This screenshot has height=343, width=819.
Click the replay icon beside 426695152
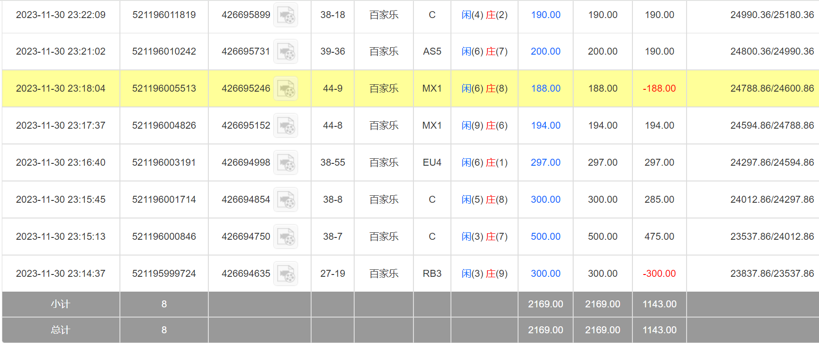pos(286,125)
